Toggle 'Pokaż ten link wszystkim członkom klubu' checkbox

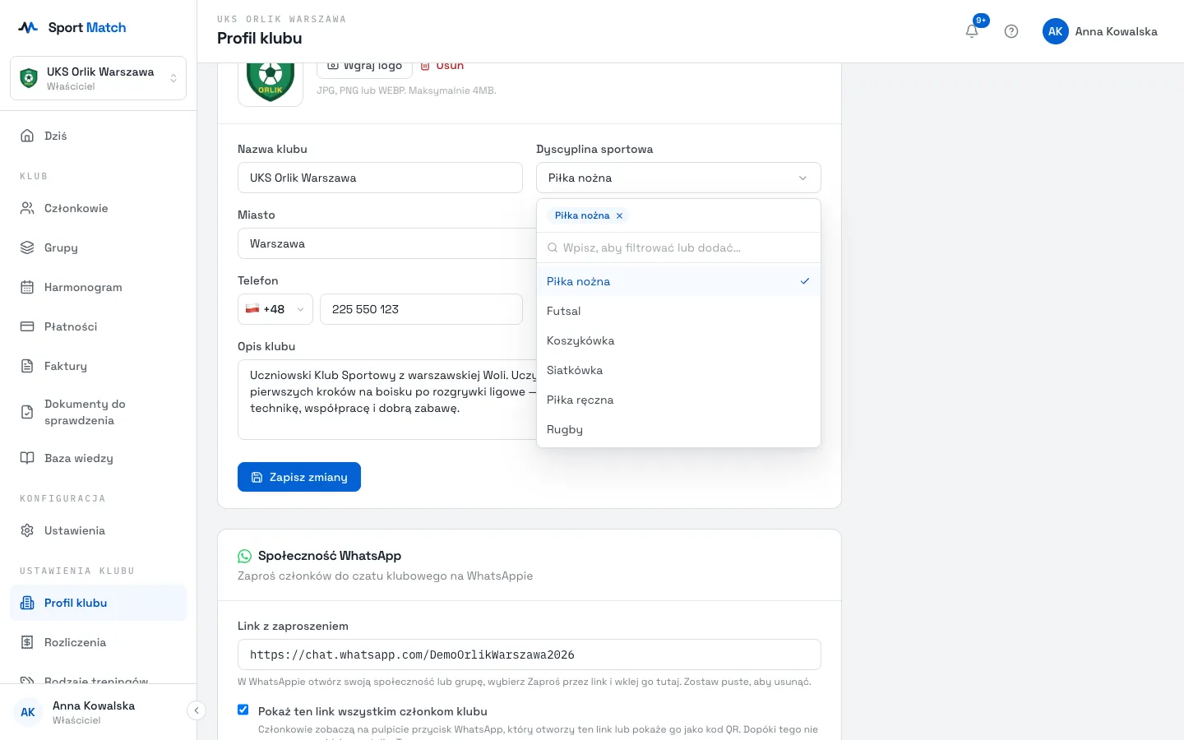(243, 710)
